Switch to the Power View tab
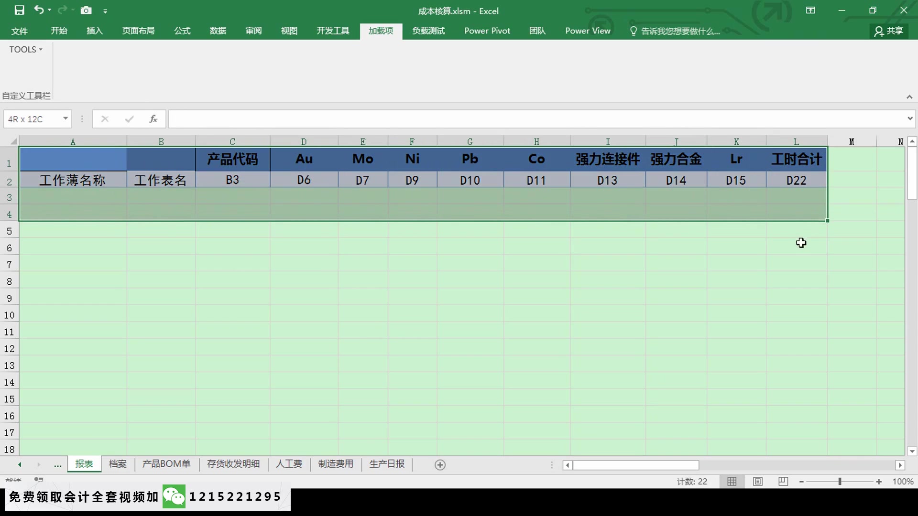This screenshot has height=516, width=918. click(x=588, y=31)
